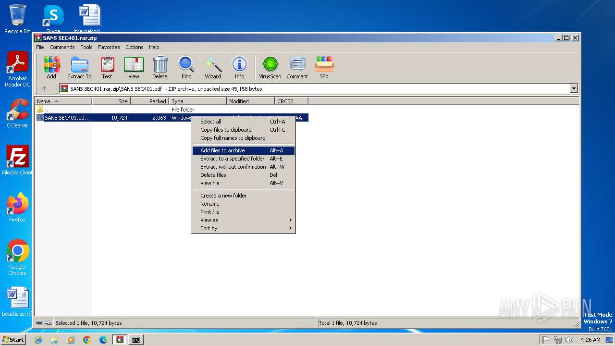Image resolution: width=615 pixels, height=346 pixels.
Task: Click the volume speaker tray icon
Action: tap(569, 340)
